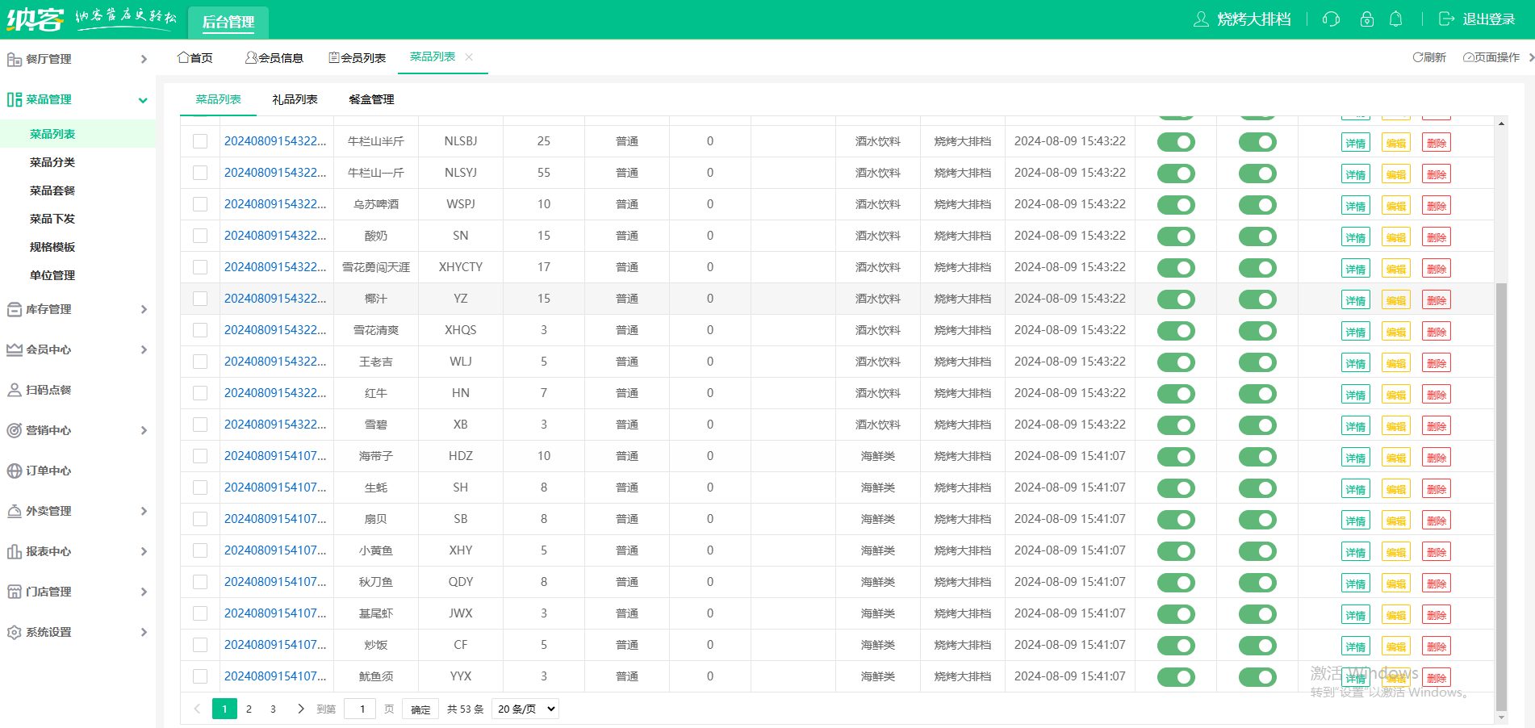Close the 菜品列表 page tab
The image size is (1535, 728).
[x=469, y=57]
